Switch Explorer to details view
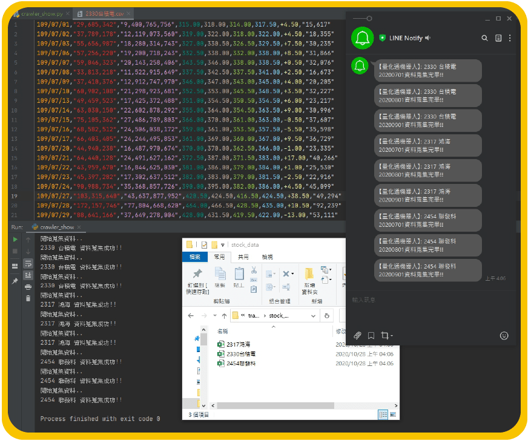531x441 pixels. 383,414
